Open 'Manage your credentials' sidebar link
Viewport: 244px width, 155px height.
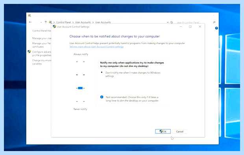42,38
